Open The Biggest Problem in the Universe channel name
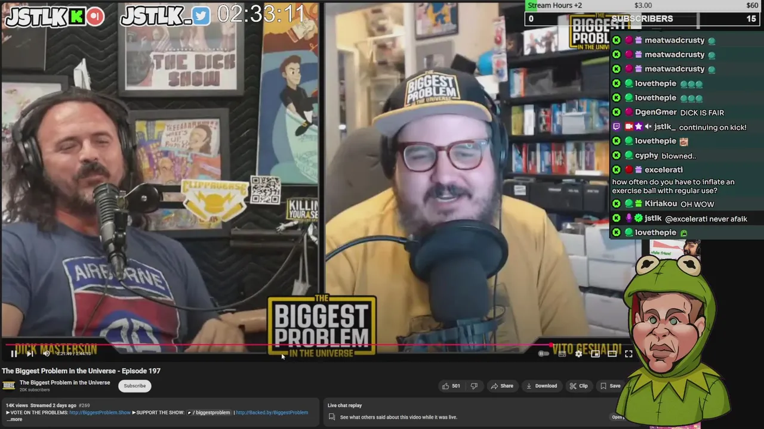Viewport: 764px width, 429px height. [x=64, y=383]
